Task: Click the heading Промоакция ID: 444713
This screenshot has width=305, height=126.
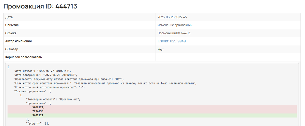Action: 40,6
